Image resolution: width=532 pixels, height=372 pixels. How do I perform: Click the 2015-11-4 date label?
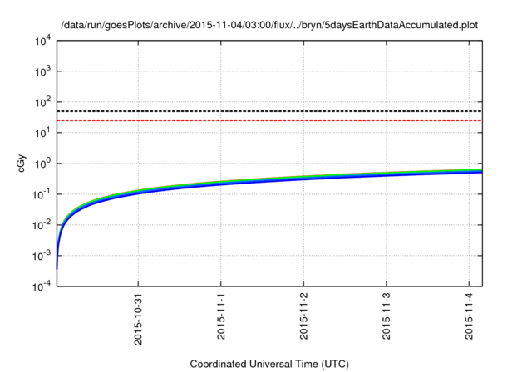click(x=469, y=316)
